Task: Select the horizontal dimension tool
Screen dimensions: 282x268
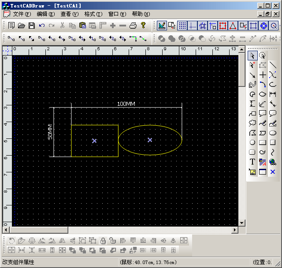Action: (273, 94)
